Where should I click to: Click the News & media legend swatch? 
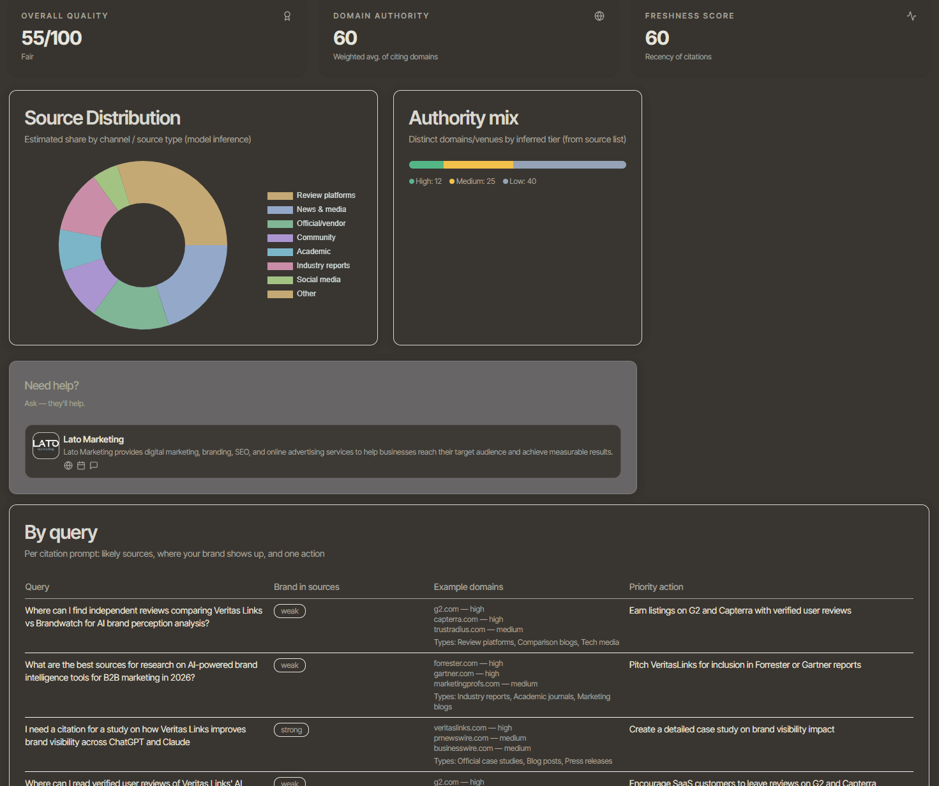tap(280, 210)
